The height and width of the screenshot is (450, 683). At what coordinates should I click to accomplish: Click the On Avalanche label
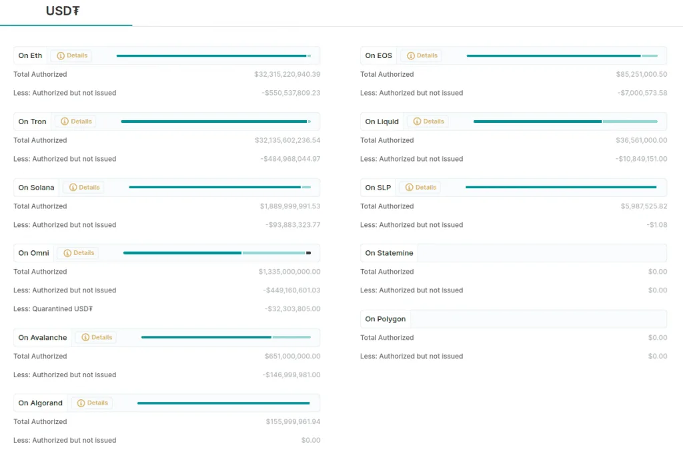tap(43, 337)
